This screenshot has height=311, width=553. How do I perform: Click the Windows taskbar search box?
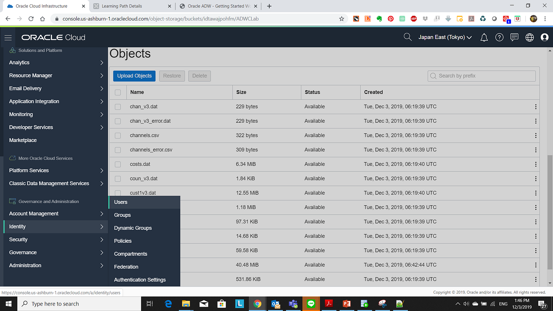click(x=79, y=304)
